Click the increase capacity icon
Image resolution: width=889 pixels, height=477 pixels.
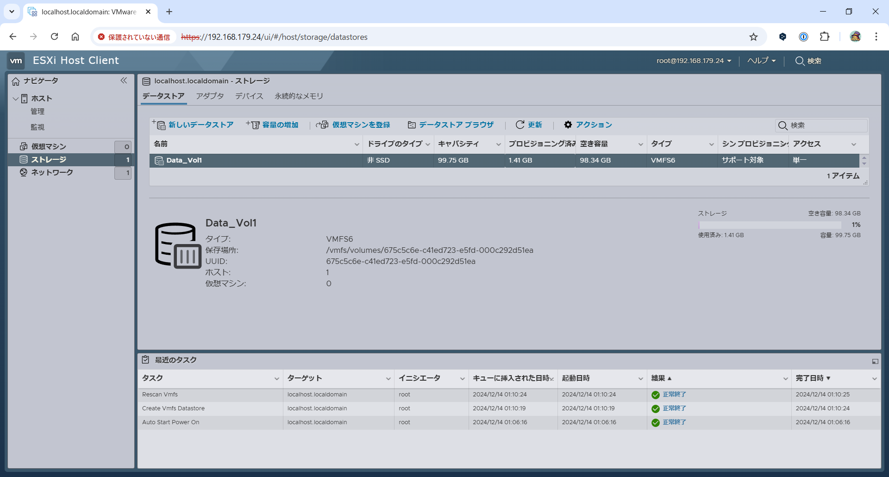[x=253, y=125]
